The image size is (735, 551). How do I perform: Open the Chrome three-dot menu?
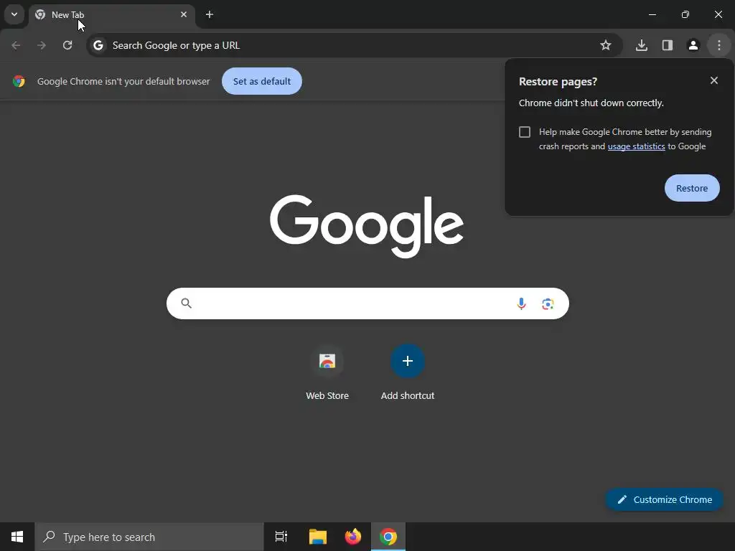point(719,45)
